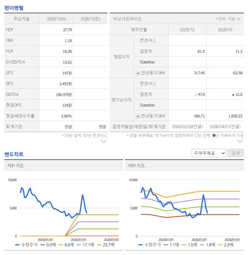Click 영업이익 잠정치 value 81.5
This screenshot has height=255, width=248.
(201, 51)
